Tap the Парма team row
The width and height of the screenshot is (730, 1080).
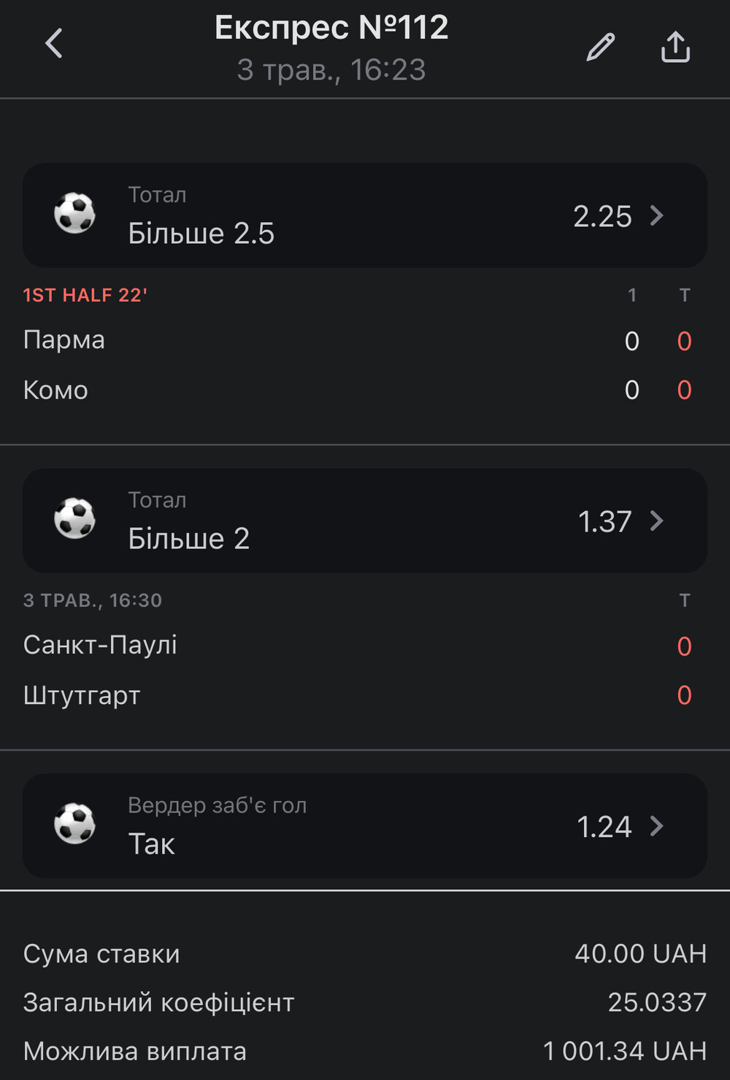[x=365, y=340]
